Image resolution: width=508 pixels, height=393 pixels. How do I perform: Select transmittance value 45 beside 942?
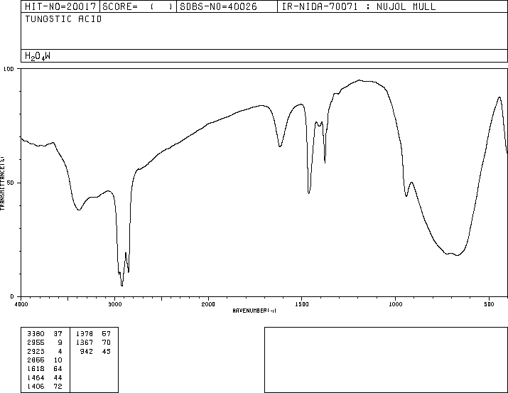click(x=107, y=351)
